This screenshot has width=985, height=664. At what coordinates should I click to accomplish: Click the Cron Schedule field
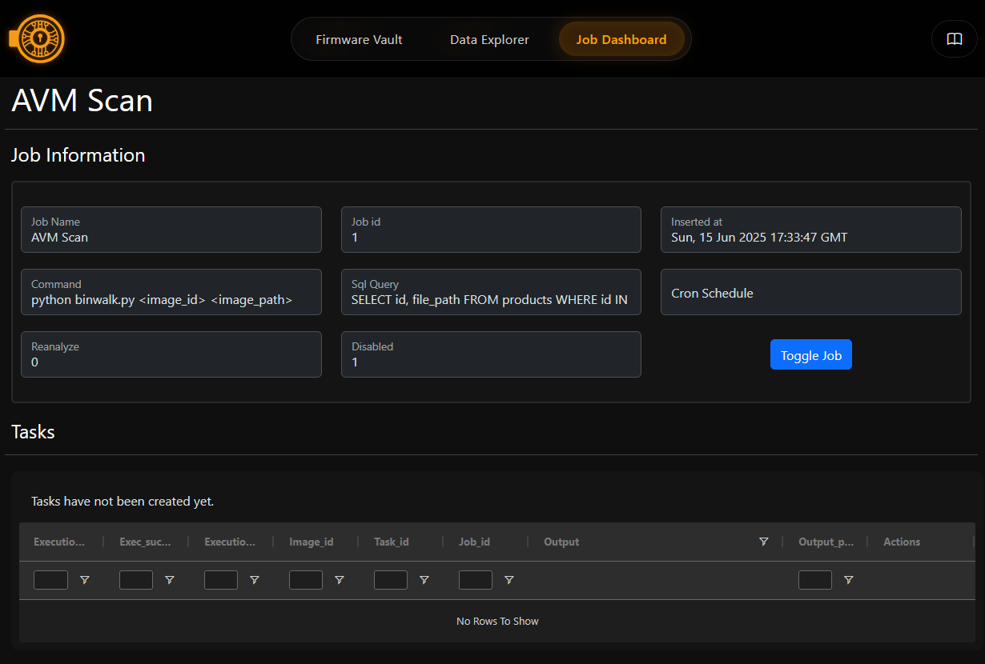pos(811,292)
